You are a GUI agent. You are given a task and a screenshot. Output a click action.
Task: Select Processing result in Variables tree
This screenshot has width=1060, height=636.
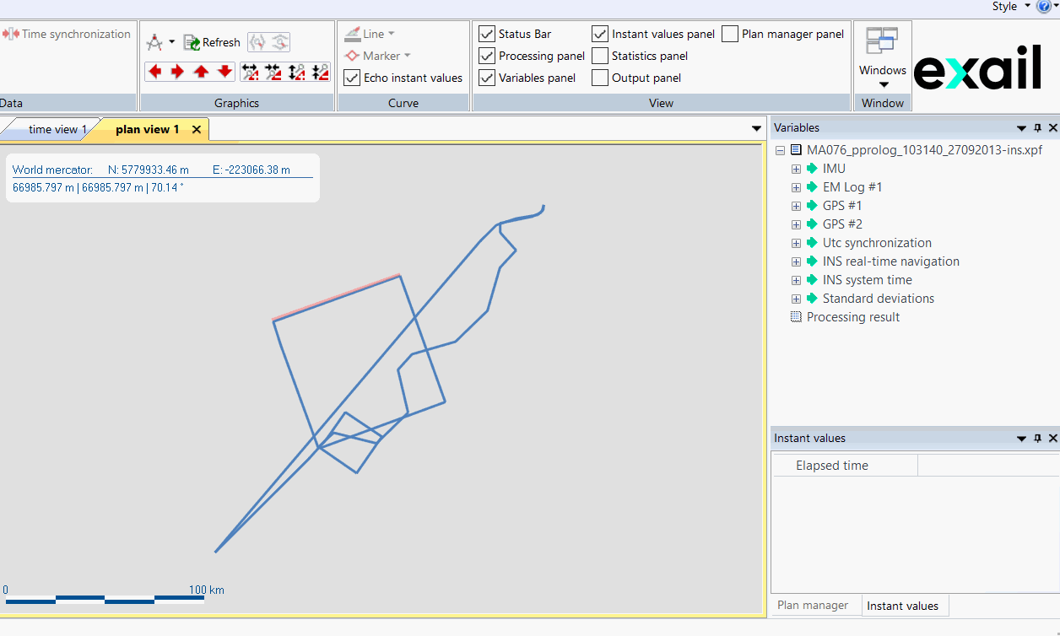click(x=852, y=317)
